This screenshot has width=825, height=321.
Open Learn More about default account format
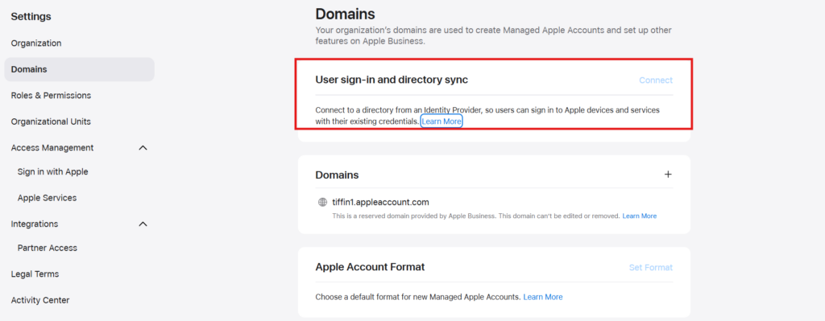543,298
